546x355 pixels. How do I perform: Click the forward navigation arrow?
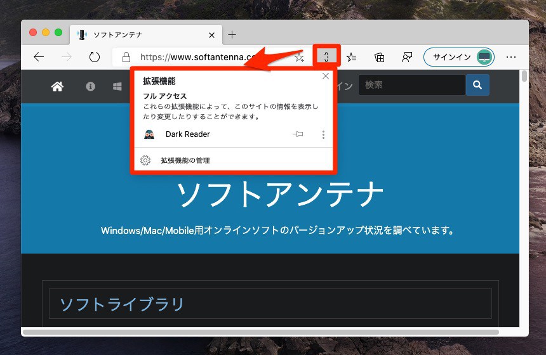(66, 56)
